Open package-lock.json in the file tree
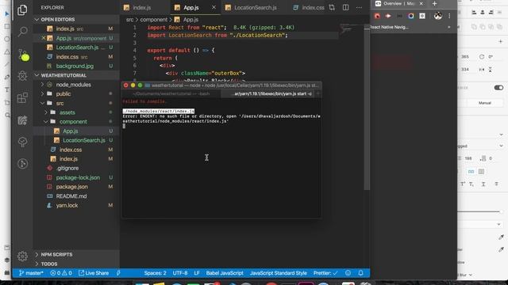The height and width of the screenshot is (285, 508). coord(76,177)
